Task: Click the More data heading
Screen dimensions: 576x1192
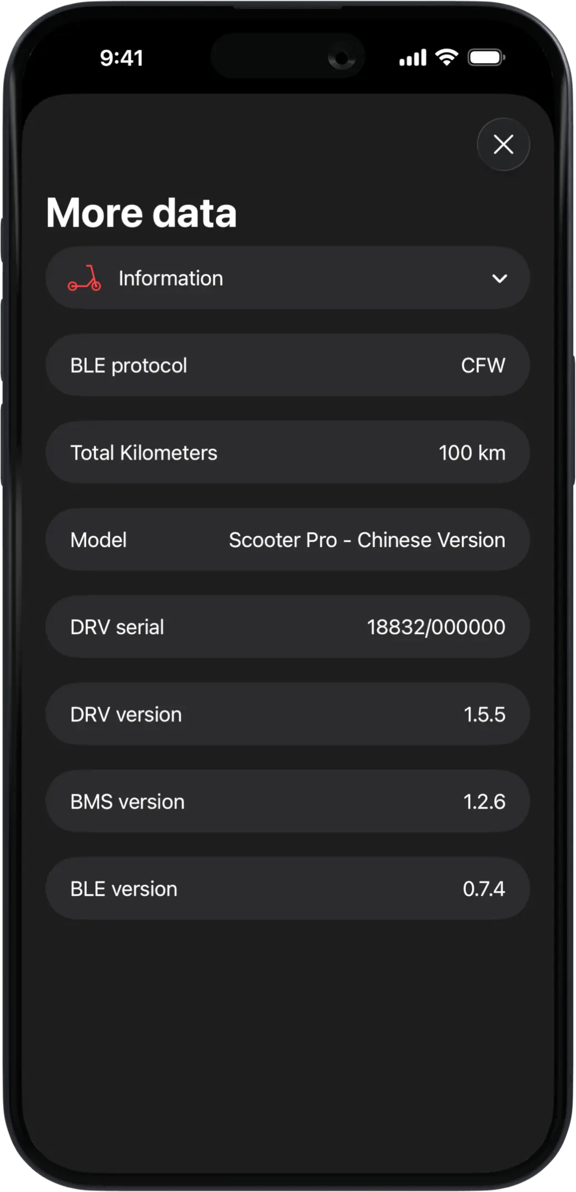Action: [x=141, y=213]
